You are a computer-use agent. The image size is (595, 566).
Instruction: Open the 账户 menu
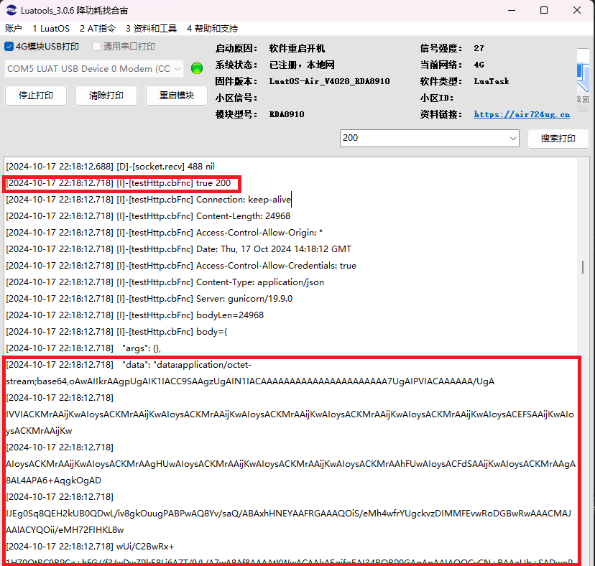coord(14,29)
